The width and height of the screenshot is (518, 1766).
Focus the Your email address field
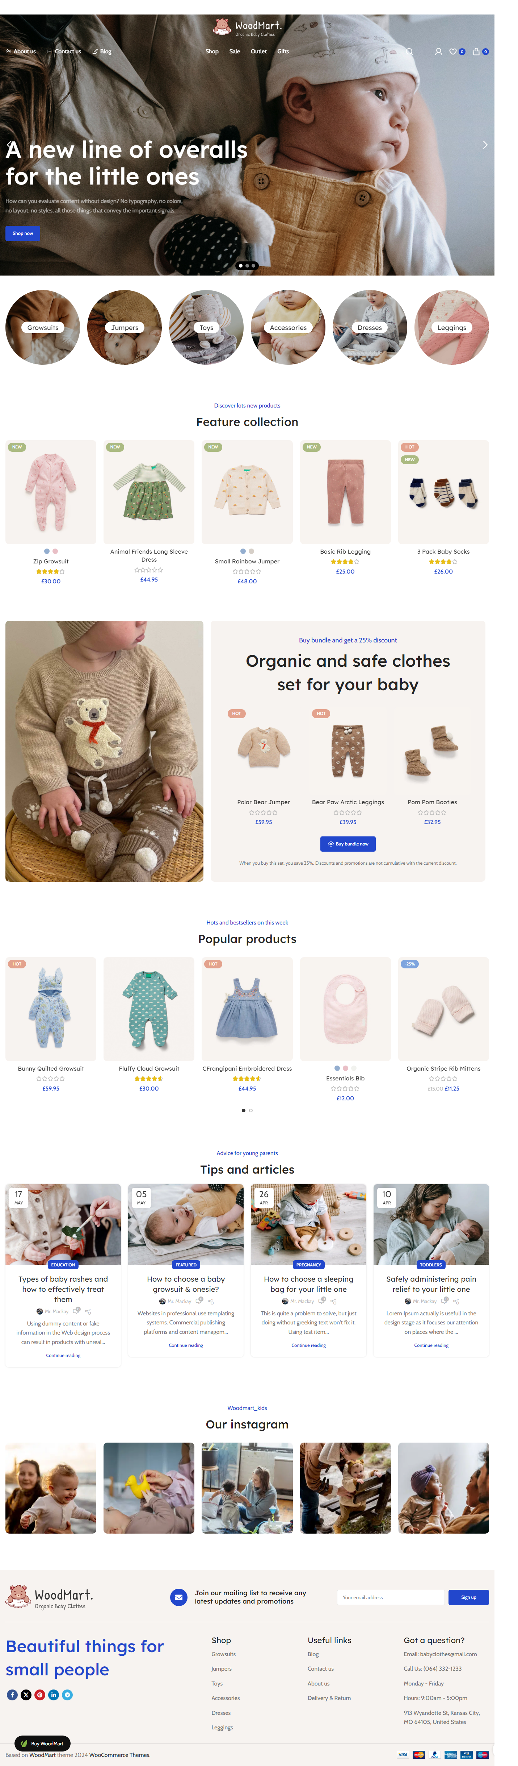(391, 1597)
